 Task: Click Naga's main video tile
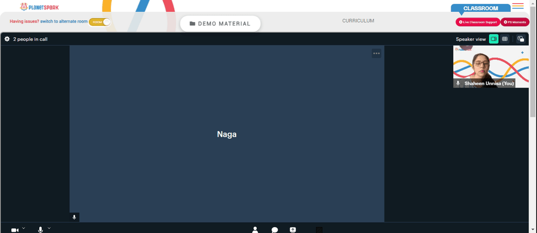point(227,133)
